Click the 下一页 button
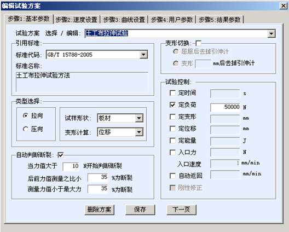The width and height of the screenshot is (289, 232). [181, 210]
